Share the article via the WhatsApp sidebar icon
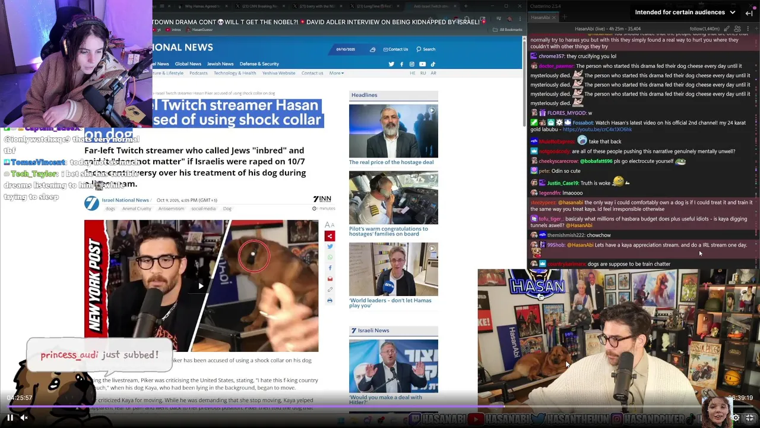 pos(330,257)
